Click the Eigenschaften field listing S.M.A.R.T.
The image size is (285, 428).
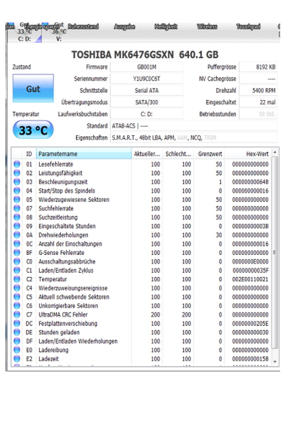coord(193,137)
